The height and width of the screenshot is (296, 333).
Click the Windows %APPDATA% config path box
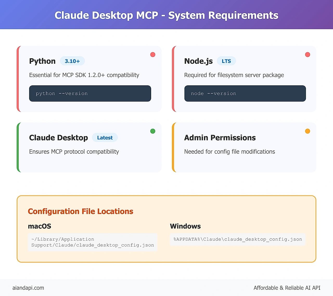click(x=238, y=239)
